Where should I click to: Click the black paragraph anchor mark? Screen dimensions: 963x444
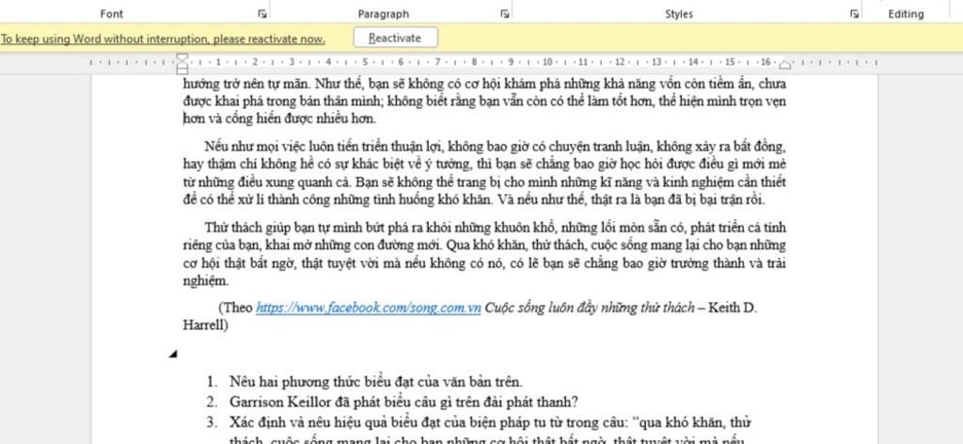[173, 354]
